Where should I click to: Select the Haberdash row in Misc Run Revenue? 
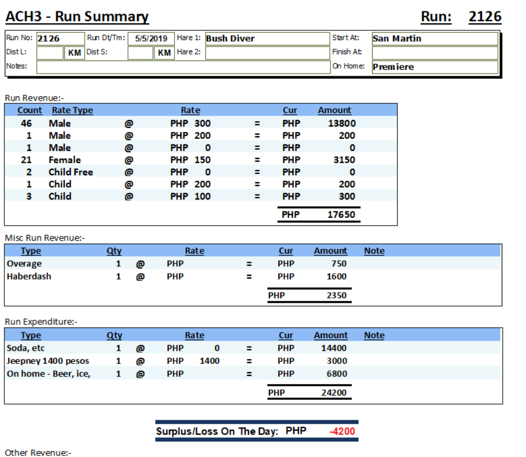point(29,276)
